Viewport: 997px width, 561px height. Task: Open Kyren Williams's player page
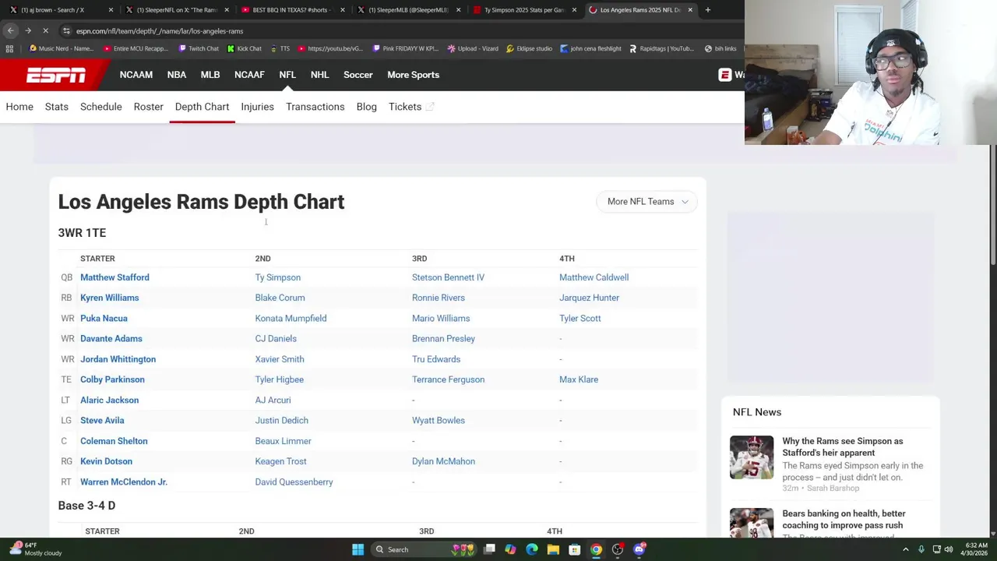point(110,298)
